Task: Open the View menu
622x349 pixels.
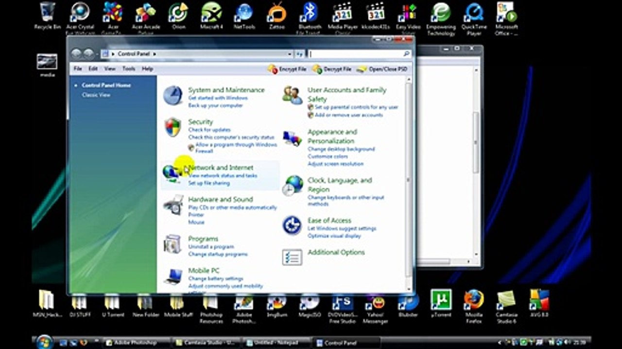Action: [110, 69]
